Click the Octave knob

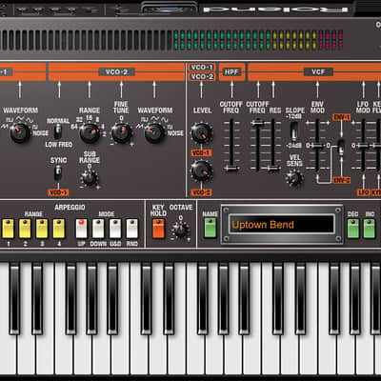coord(181,230)
